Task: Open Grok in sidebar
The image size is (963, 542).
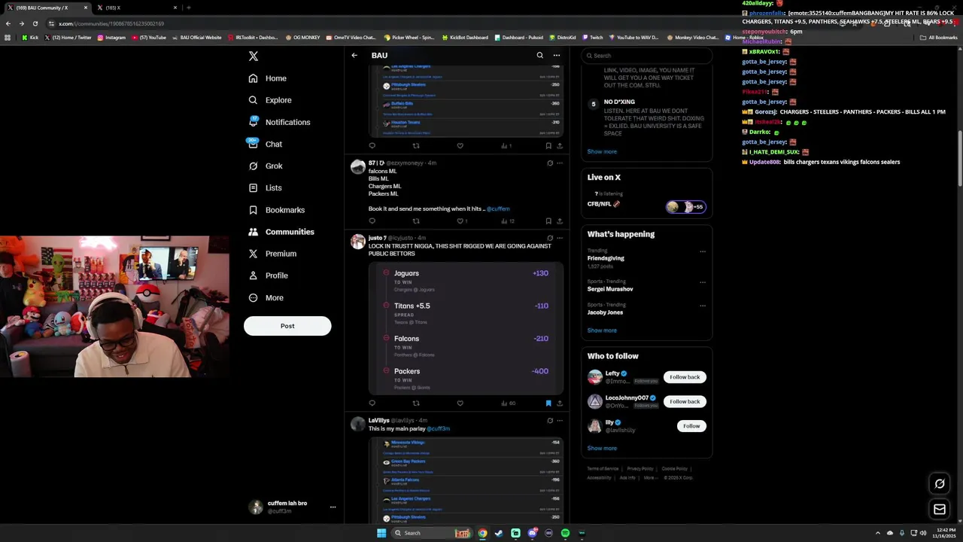Action: pyautogui.click(x=266, y=166)
